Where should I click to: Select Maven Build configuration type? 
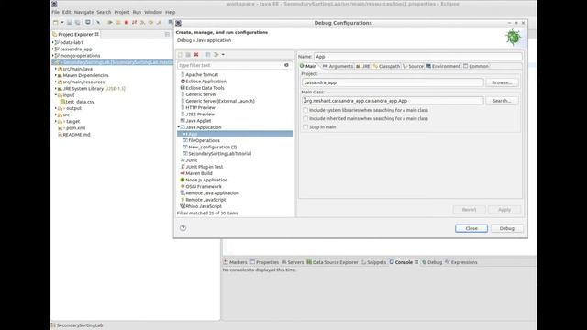tap(199, 173)
